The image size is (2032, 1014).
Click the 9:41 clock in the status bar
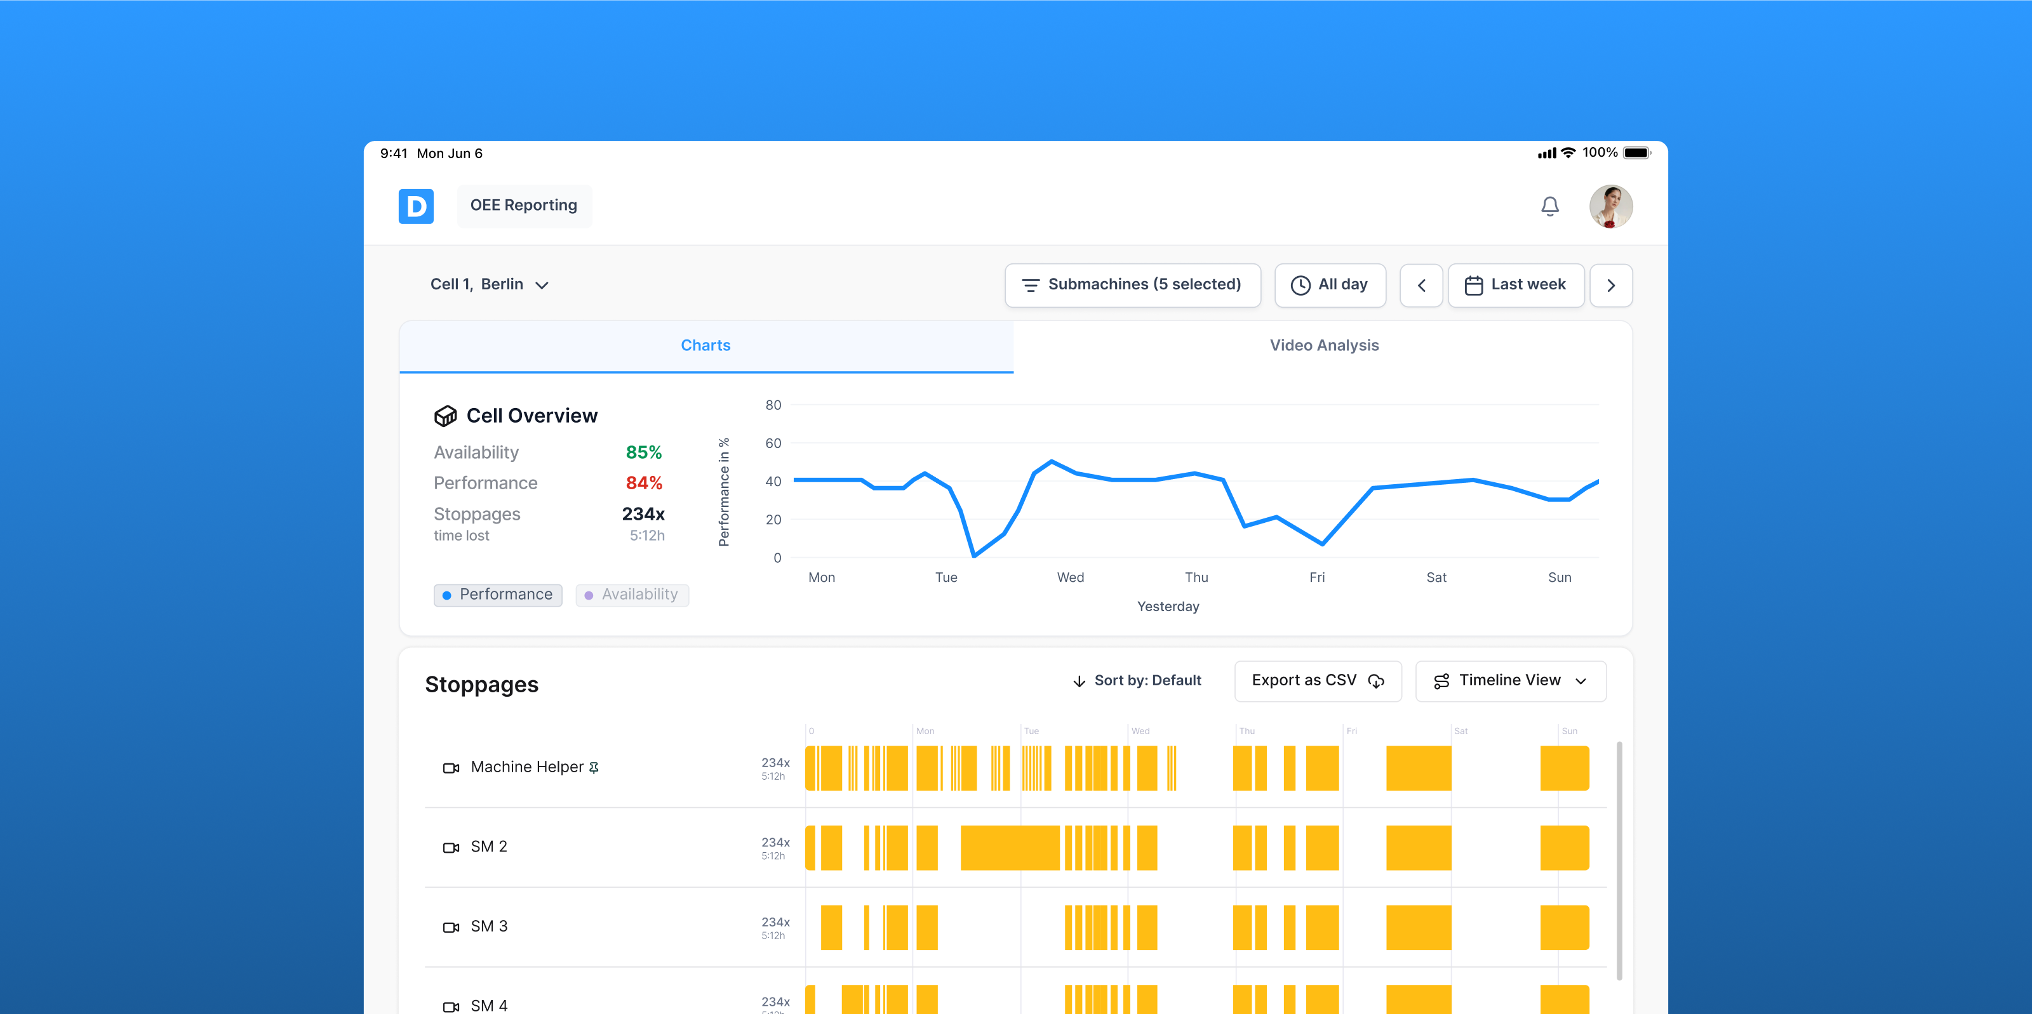(394, 154)
